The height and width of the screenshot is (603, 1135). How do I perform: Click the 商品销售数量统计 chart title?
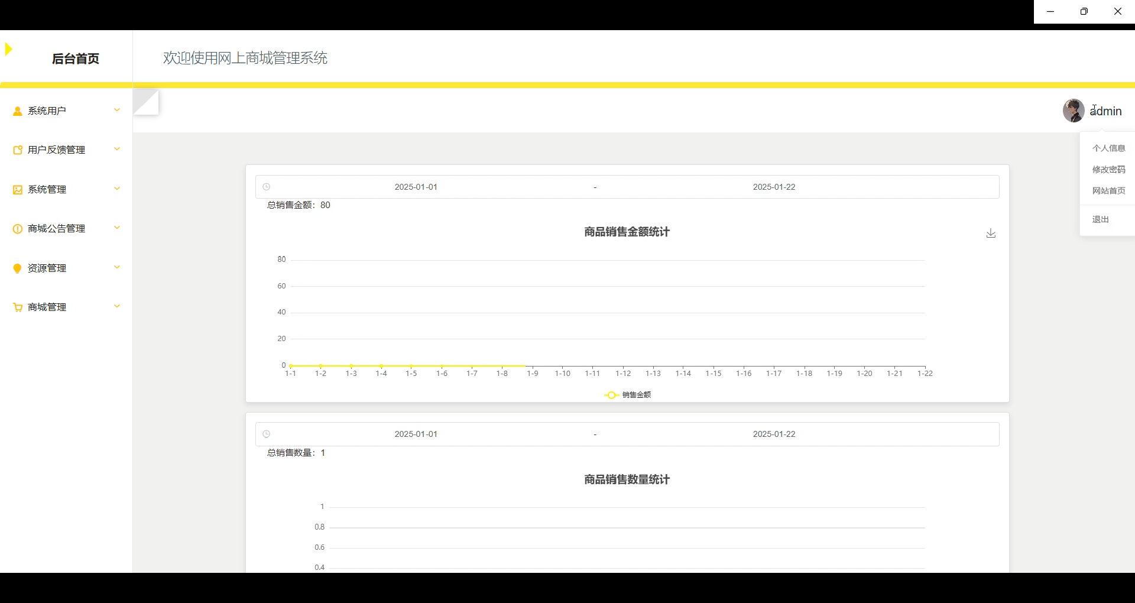click(x=627, y=479)
